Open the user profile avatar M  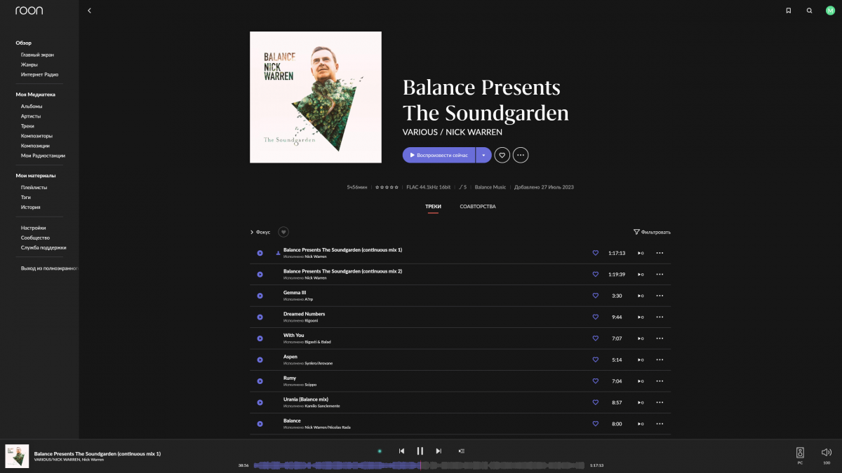(830, 11)
